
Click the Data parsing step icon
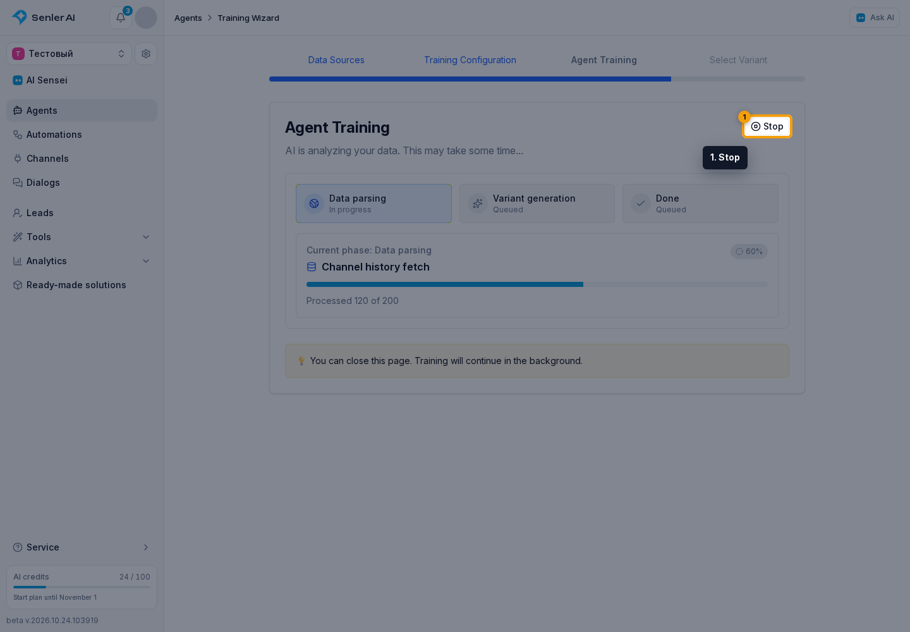pos(314,204)
